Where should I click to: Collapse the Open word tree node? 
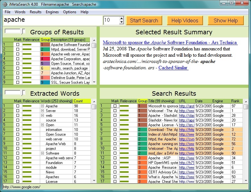point(42,125)
